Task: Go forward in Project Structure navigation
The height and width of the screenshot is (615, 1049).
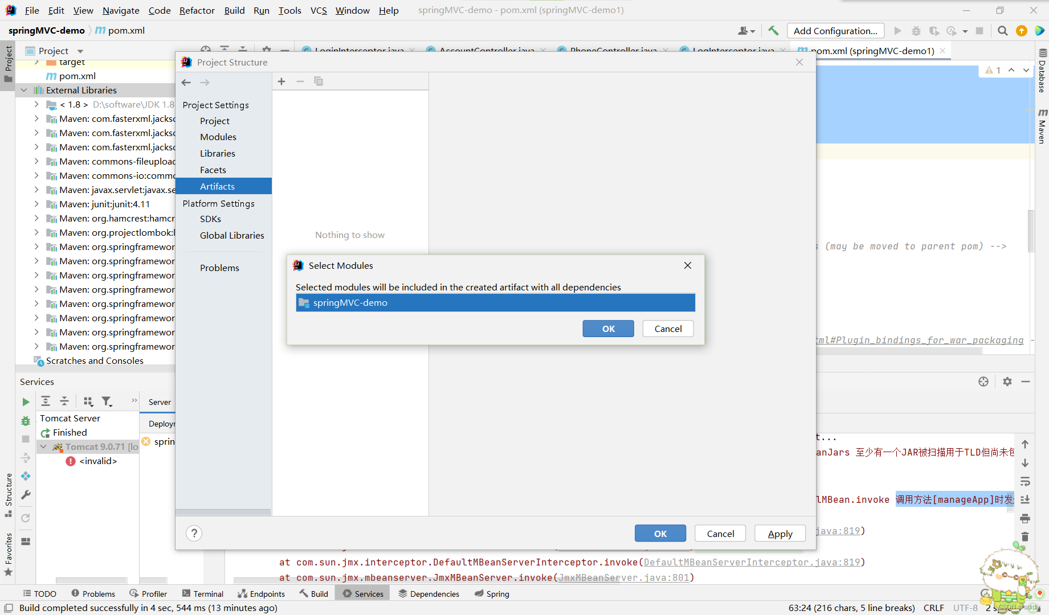Action: pyautogui.click(x=205, y=83)
